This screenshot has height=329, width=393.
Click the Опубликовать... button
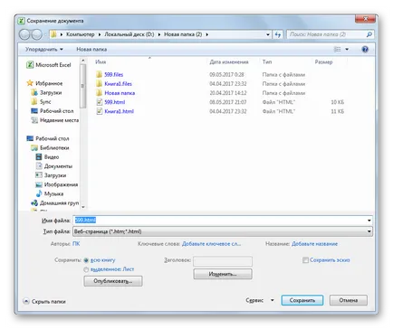(x=113, y=281)
